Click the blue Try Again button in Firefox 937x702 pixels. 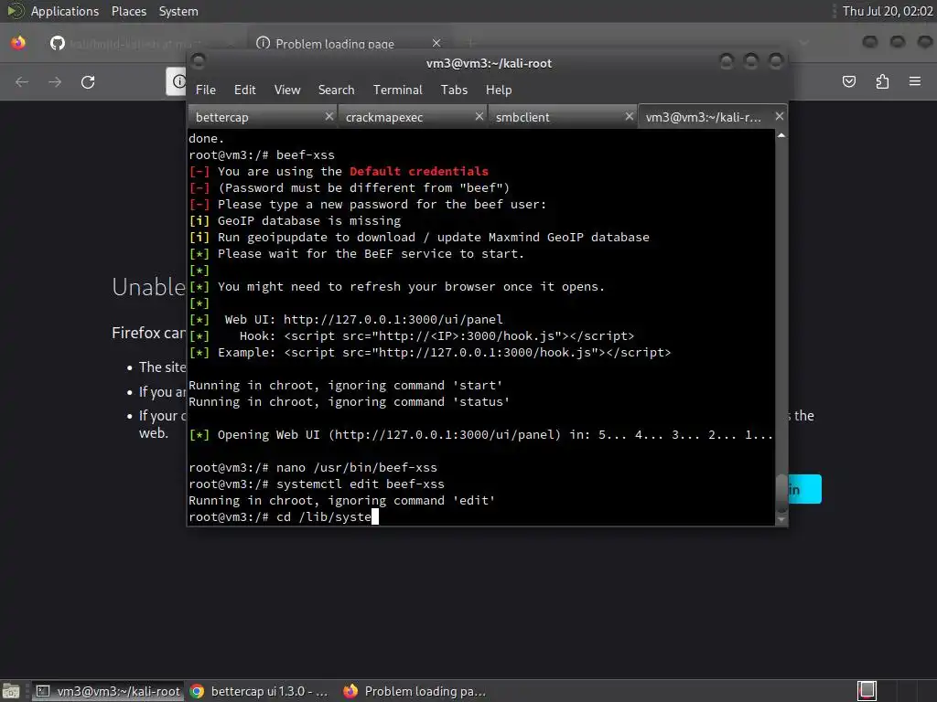[804, 490]
